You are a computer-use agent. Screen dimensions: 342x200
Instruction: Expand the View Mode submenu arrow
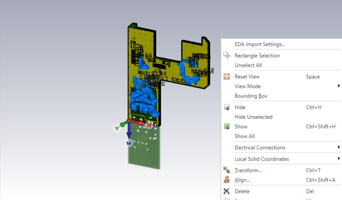339,86
